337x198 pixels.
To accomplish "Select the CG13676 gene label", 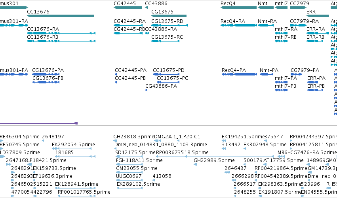I will (x=38, y=11).
